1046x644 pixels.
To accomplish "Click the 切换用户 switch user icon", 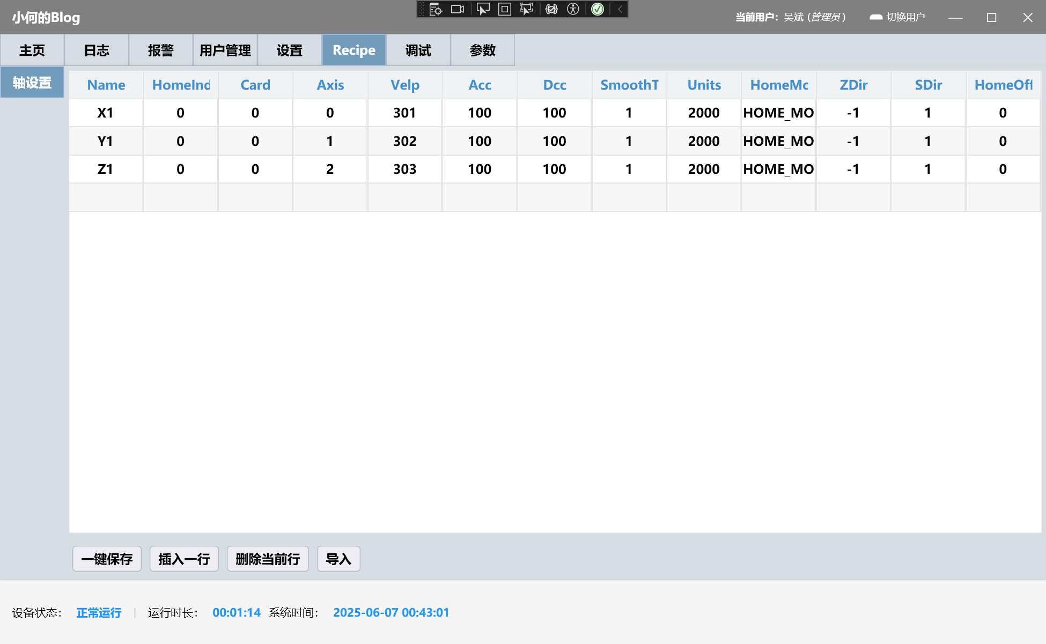I will [x=875, y=17].
